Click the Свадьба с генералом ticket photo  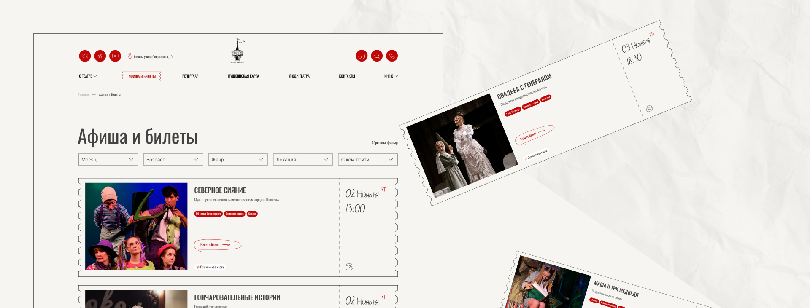pyautogui.click(x=462, y=146)
